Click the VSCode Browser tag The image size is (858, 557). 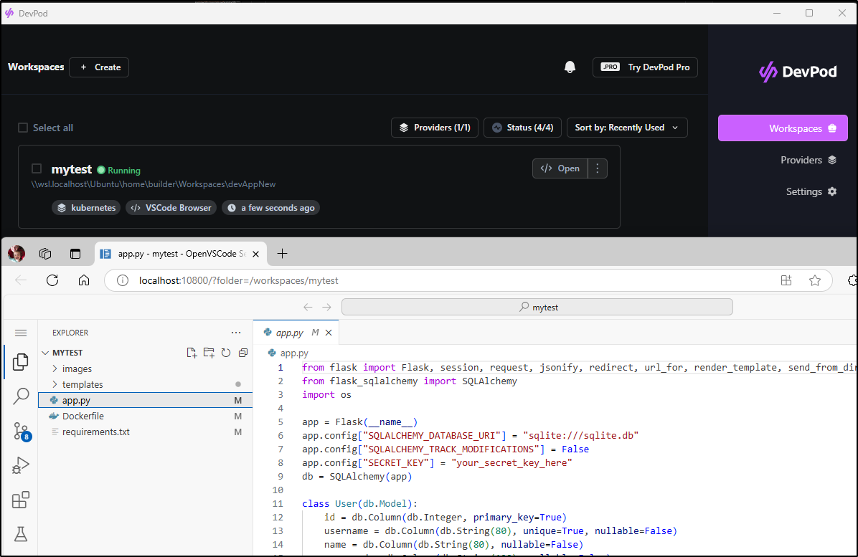(x=171, y=208)
